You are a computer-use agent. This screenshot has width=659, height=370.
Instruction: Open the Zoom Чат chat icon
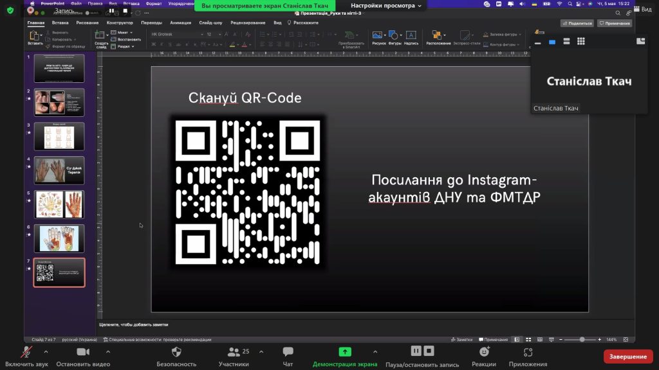coord(288,351)
